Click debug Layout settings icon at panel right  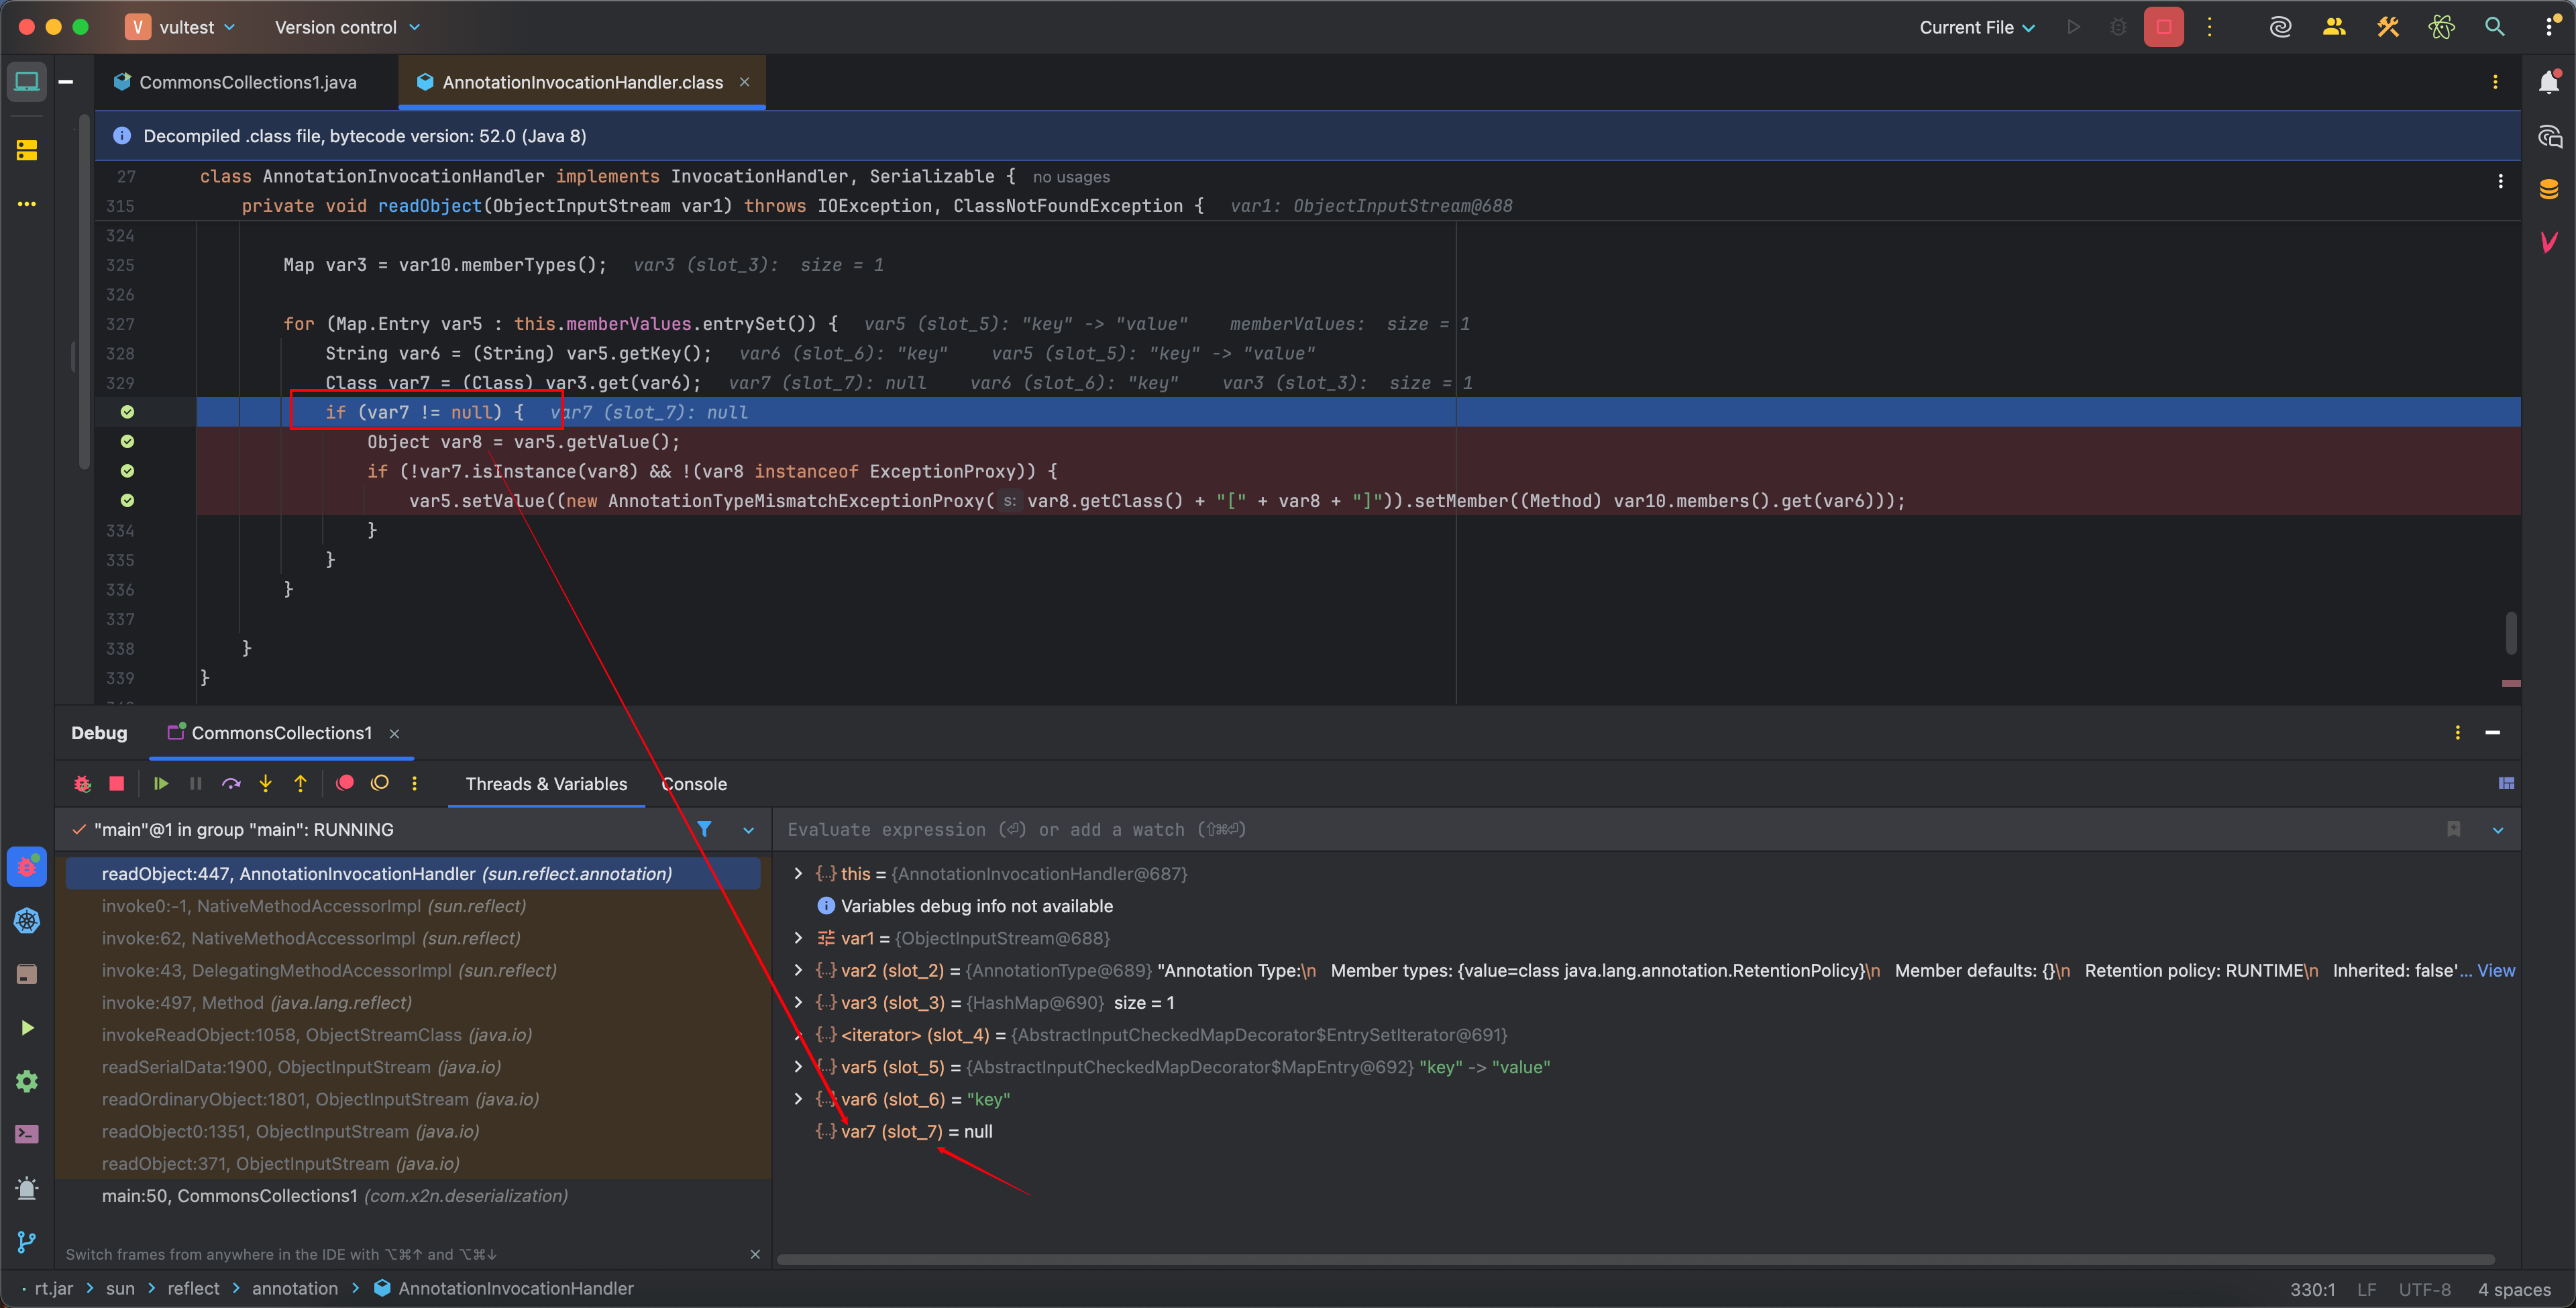tap(2506, 783)
